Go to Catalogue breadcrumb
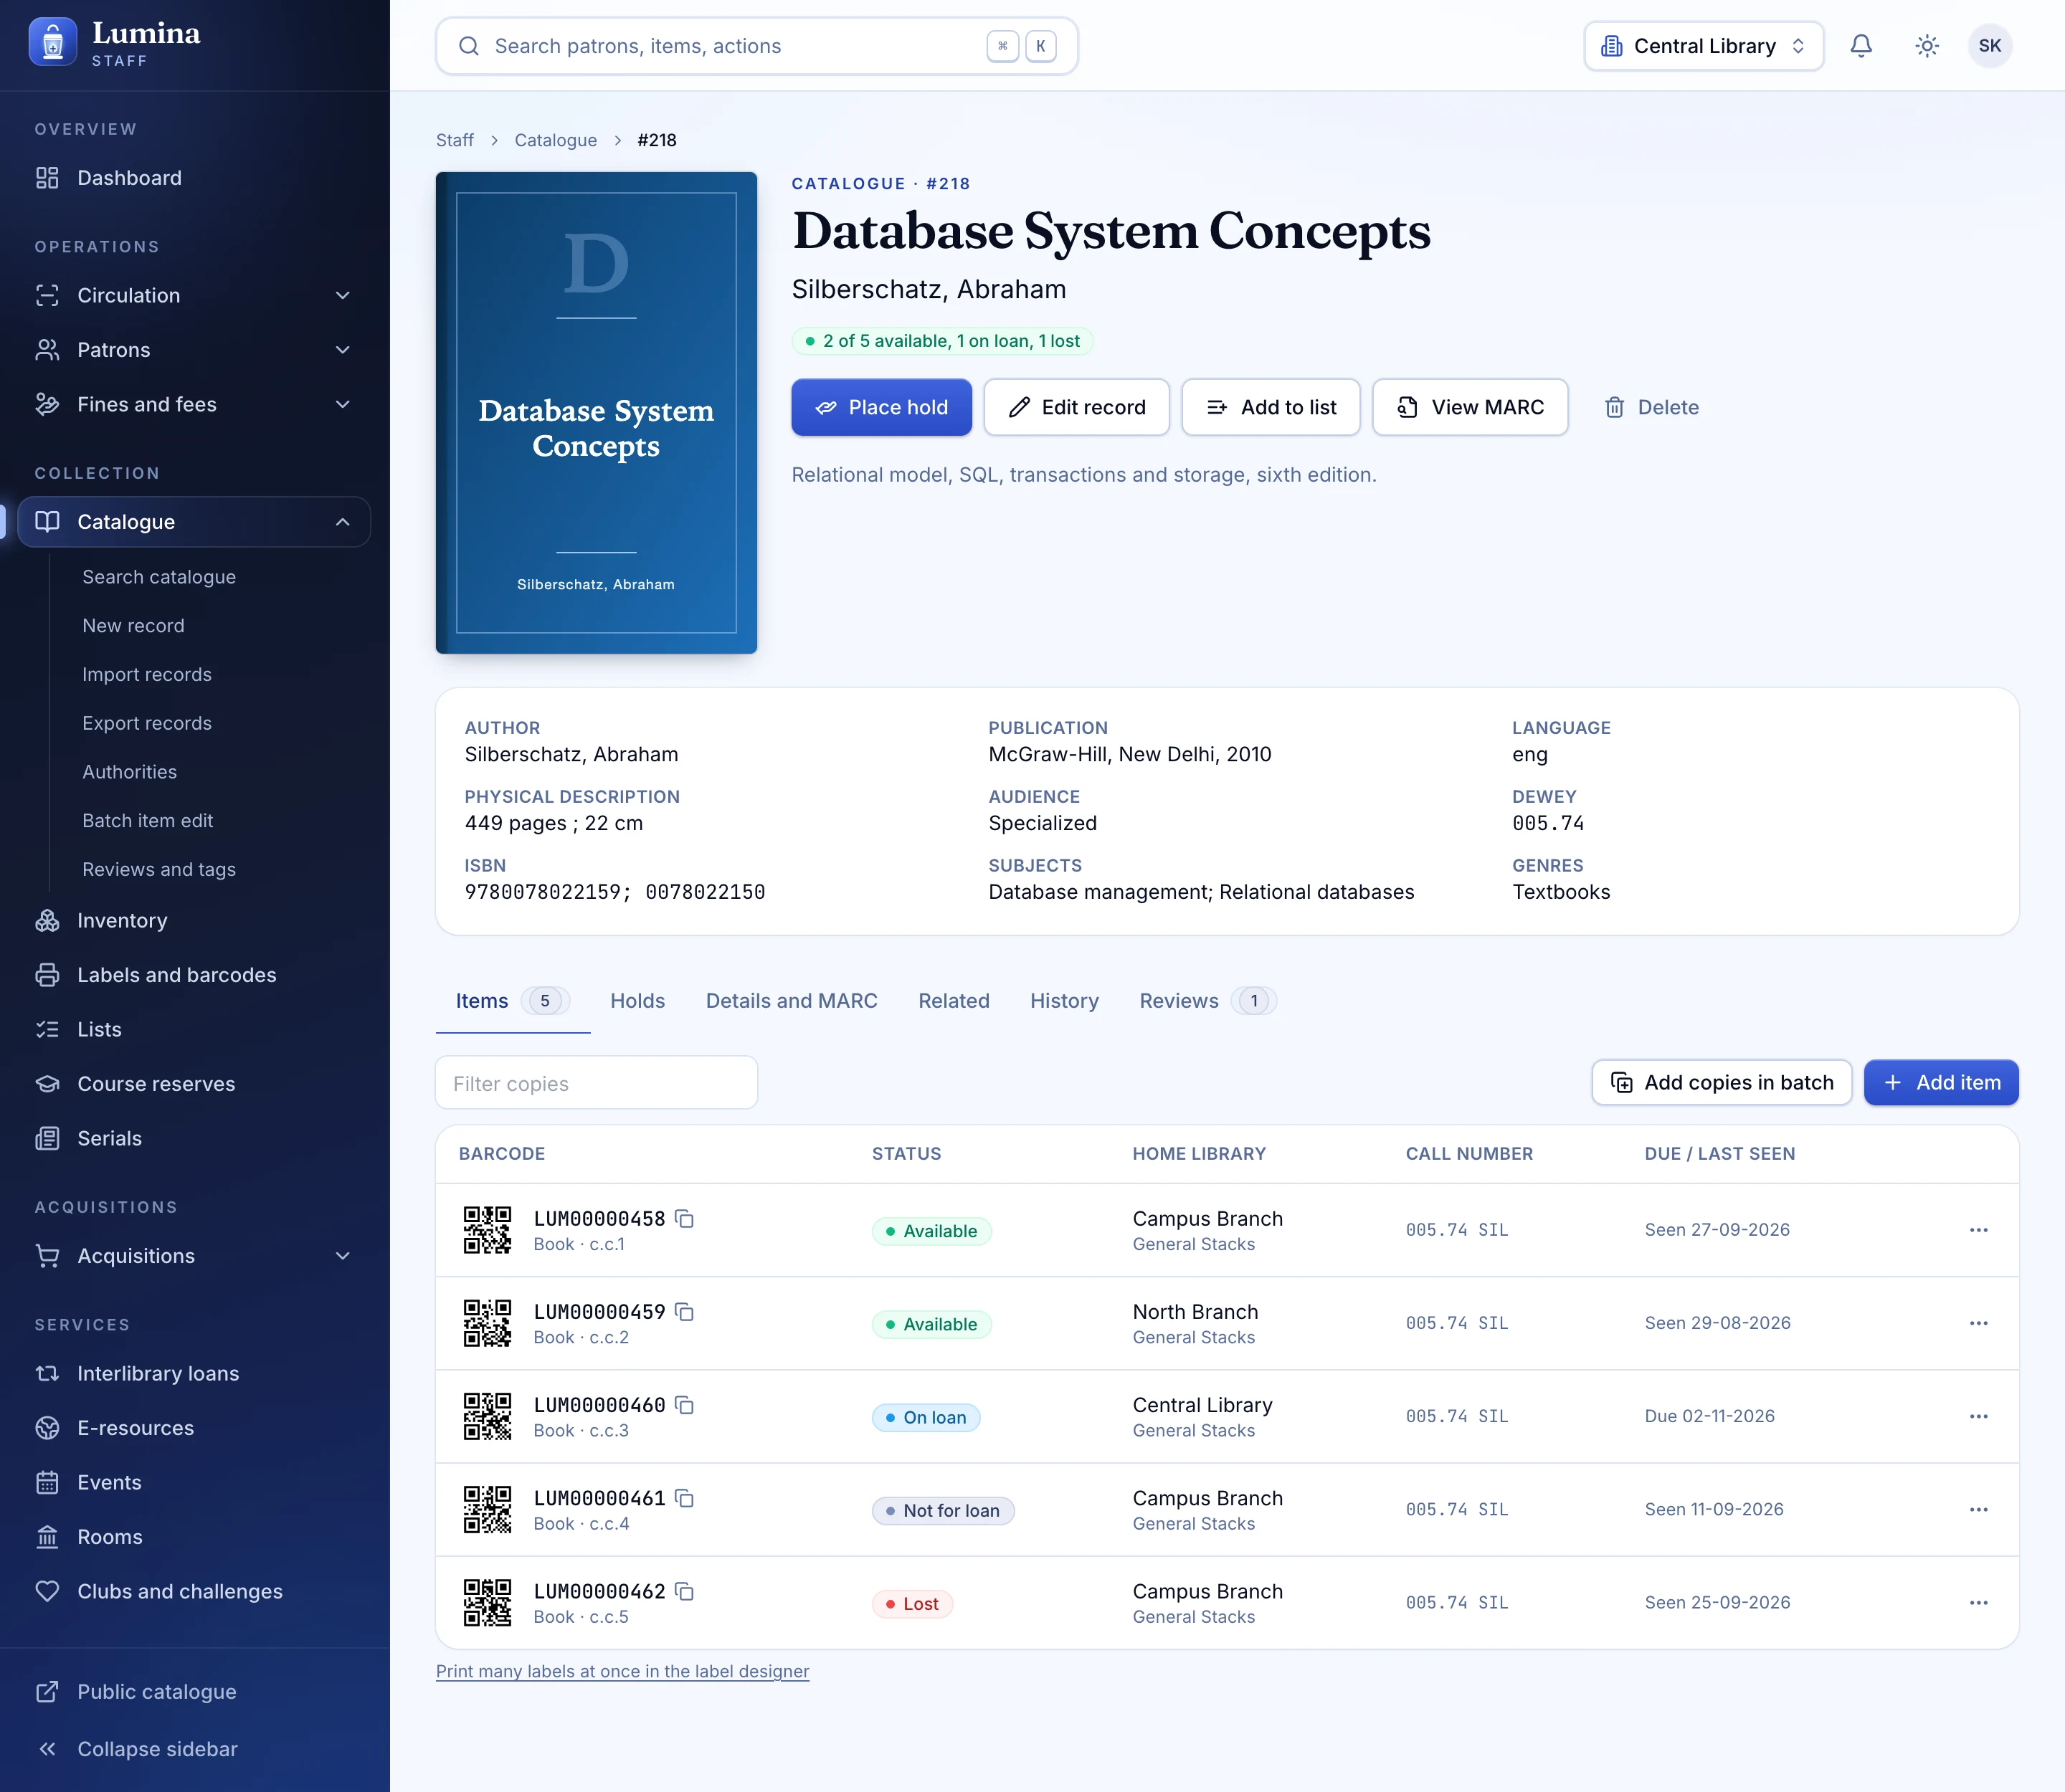The width and height of the screenshot is (2065, 1792). coord(555,140)
